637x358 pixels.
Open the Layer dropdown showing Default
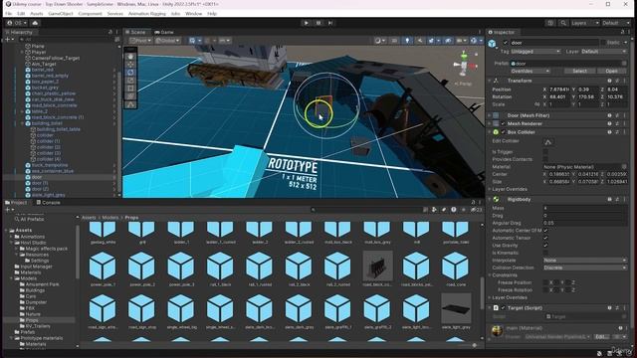click(x=604, y=52)
